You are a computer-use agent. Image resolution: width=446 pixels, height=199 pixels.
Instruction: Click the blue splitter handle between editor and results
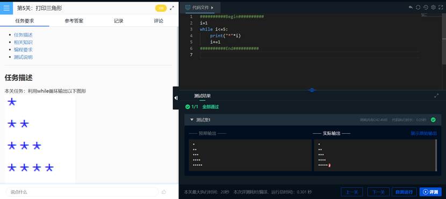click(312, 90)
